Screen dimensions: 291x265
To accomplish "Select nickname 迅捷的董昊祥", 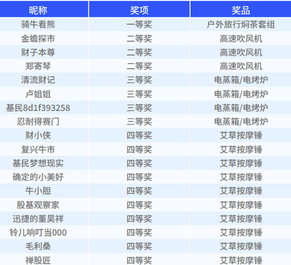I will tap(38, 219).
